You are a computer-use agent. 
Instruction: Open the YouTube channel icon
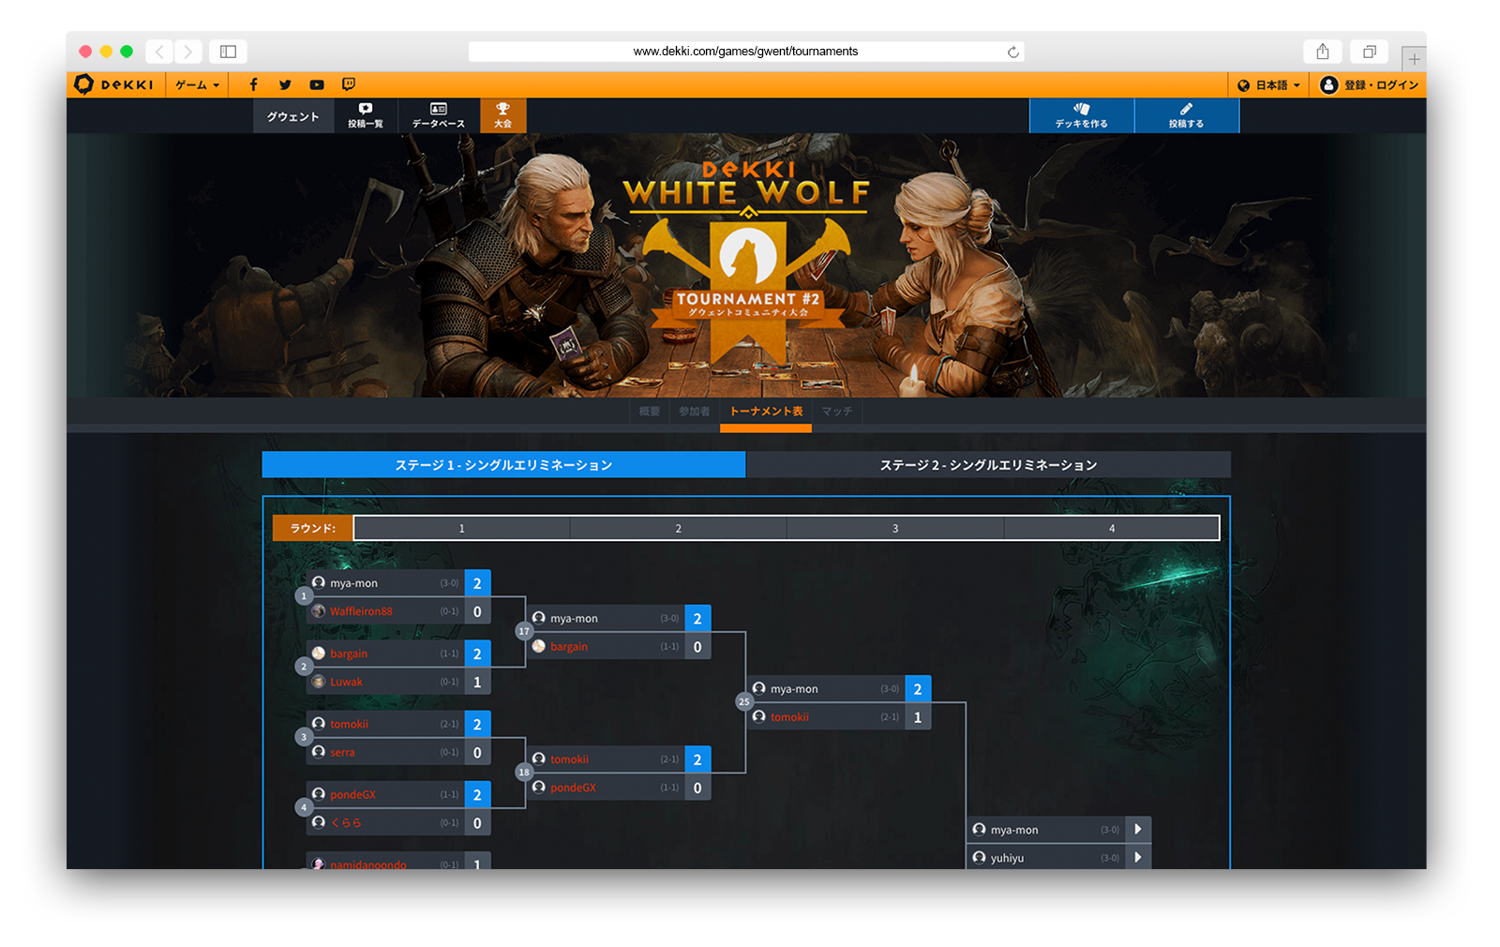pyautogui.click(x=317, y=84)
